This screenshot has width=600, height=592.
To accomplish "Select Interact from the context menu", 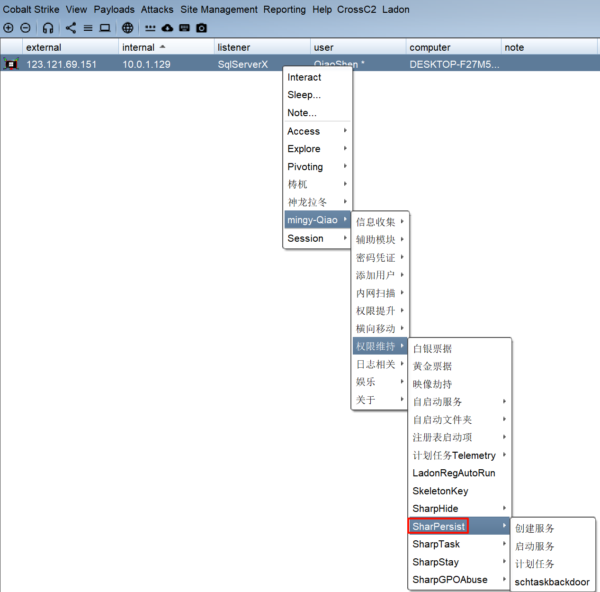I will 304,77.
